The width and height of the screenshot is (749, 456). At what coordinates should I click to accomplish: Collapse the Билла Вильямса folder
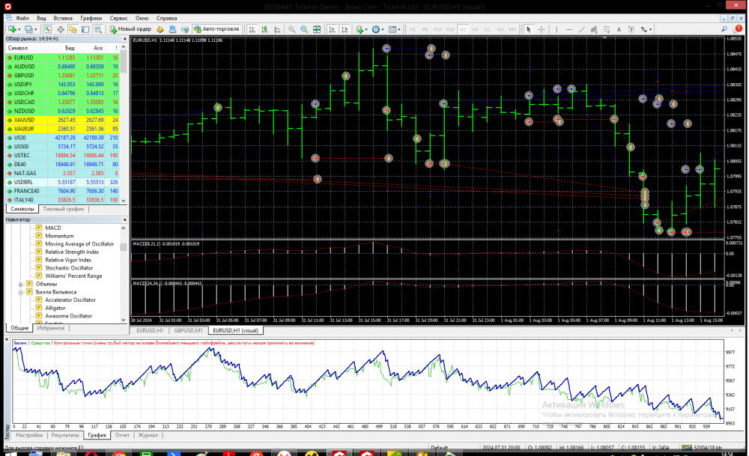21,292
